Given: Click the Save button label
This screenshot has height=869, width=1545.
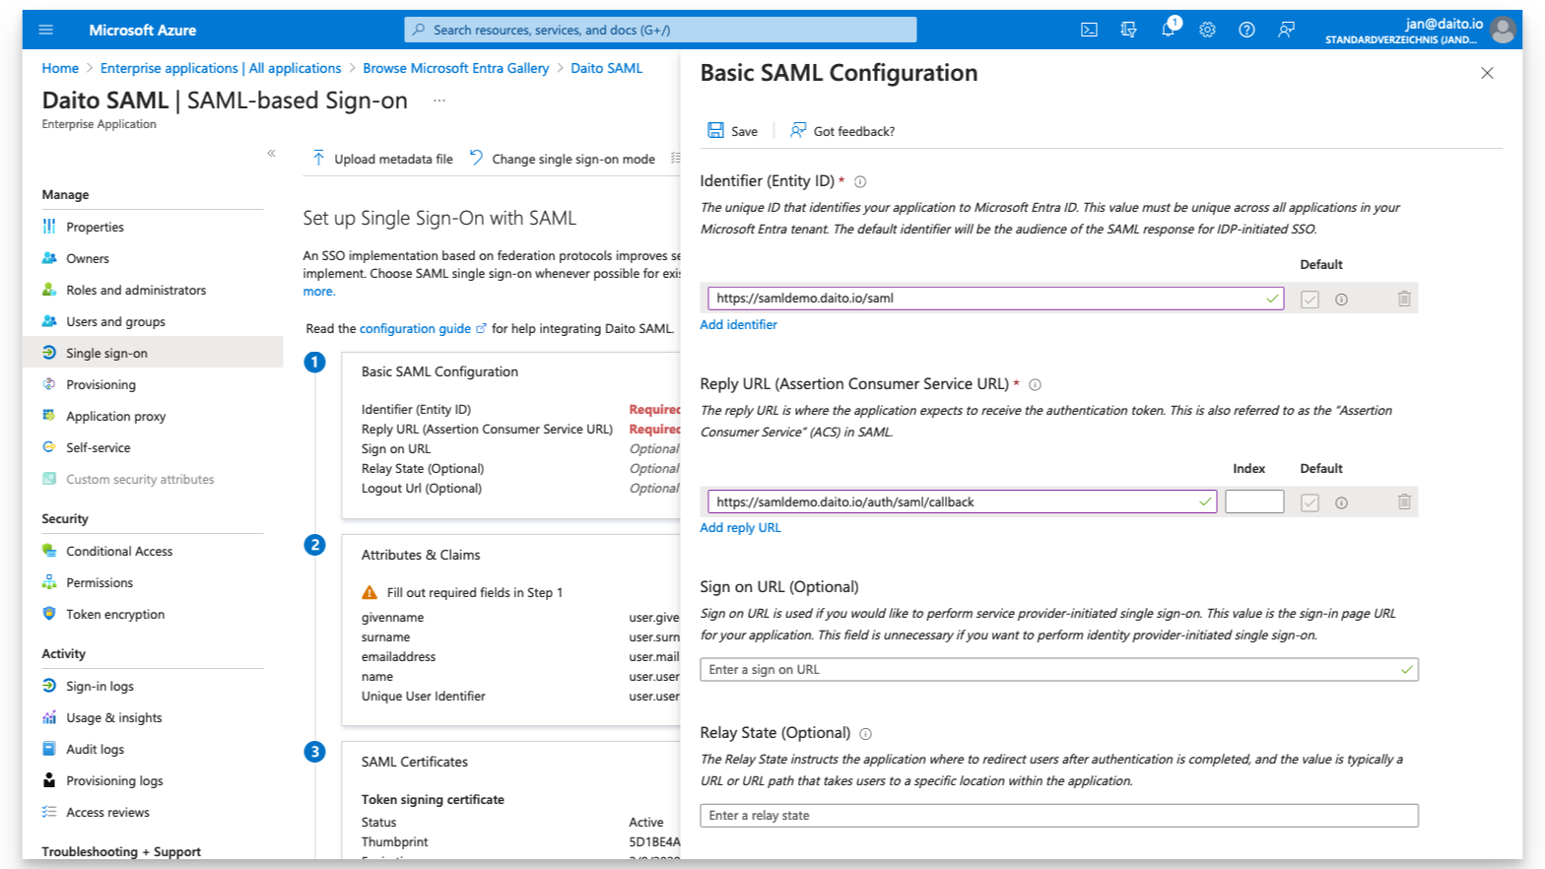Looking at the screenshot, I should tap(744, 131).
